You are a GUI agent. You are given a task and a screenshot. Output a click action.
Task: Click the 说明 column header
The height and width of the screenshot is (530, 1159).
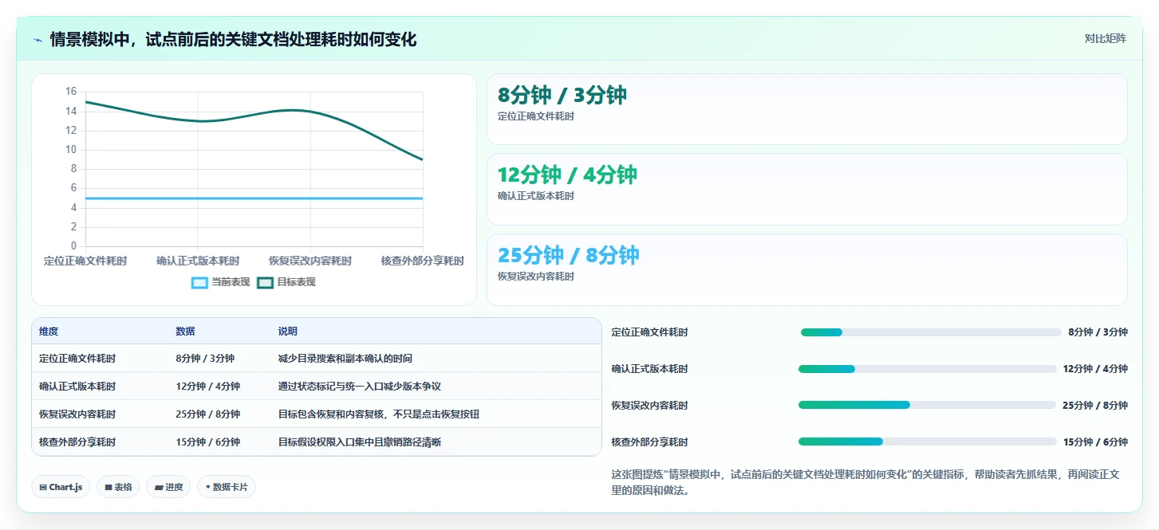pyautogui.click(x=288, y=332)
